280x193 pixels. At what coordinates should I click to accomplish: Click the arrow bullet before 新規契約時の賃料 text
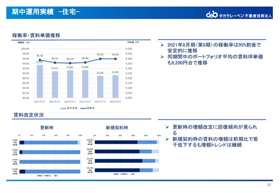(x=167, y=139)
